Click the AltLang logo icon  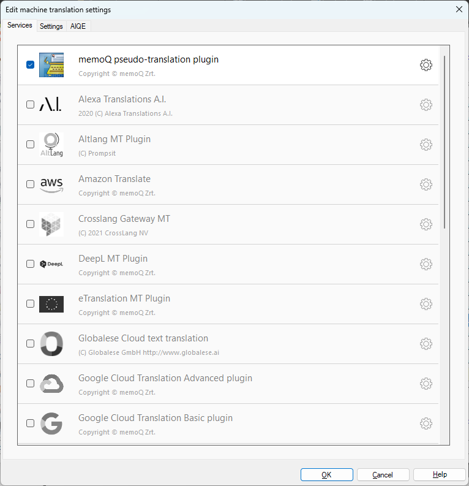click(x=51, y=145)
